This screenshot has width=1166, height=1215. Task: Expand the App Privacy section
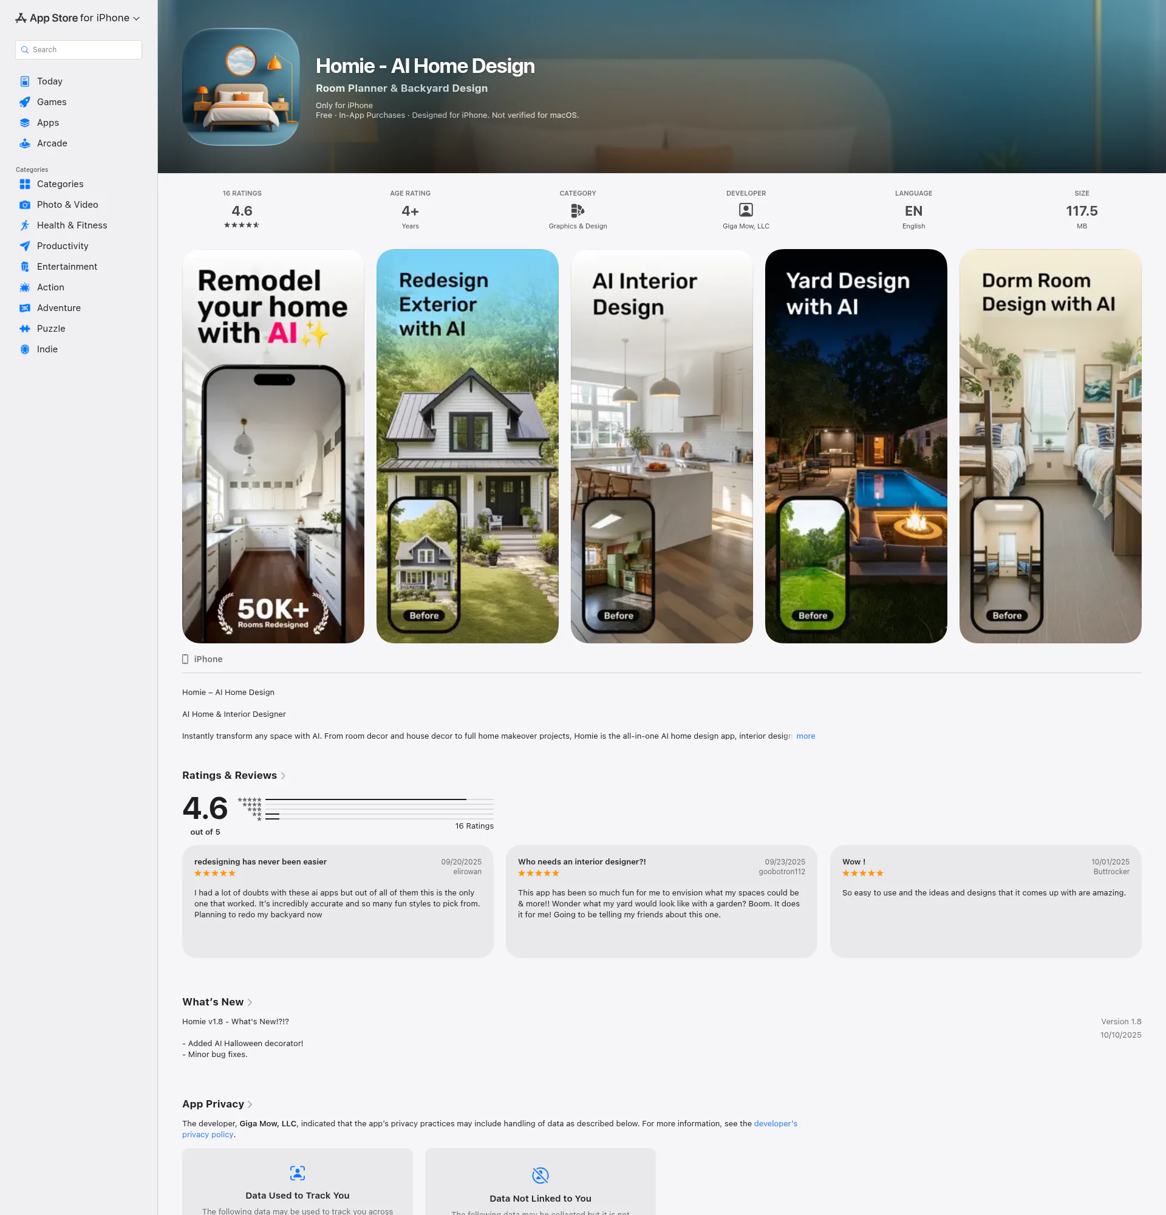coord(217,1104)
